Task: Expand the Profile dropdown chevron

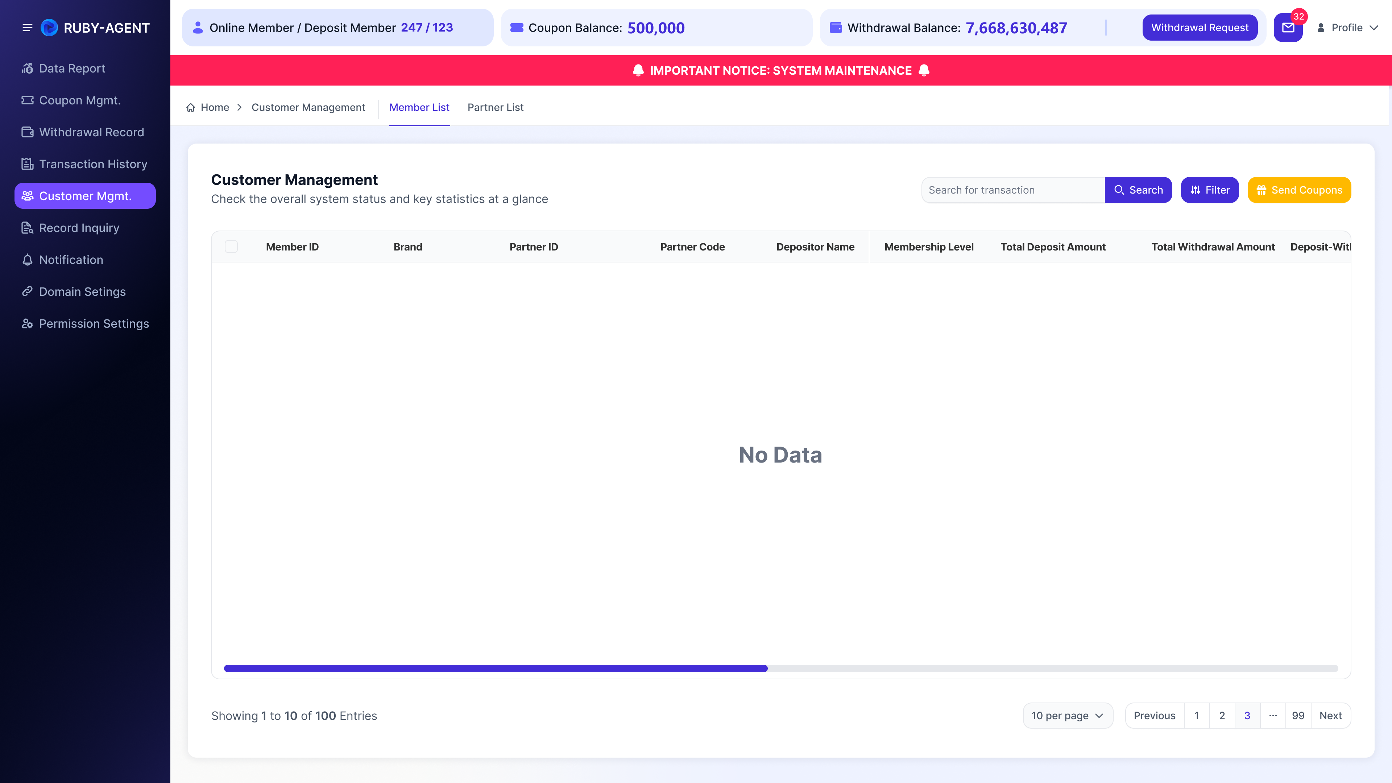Action: [1374, 28]
